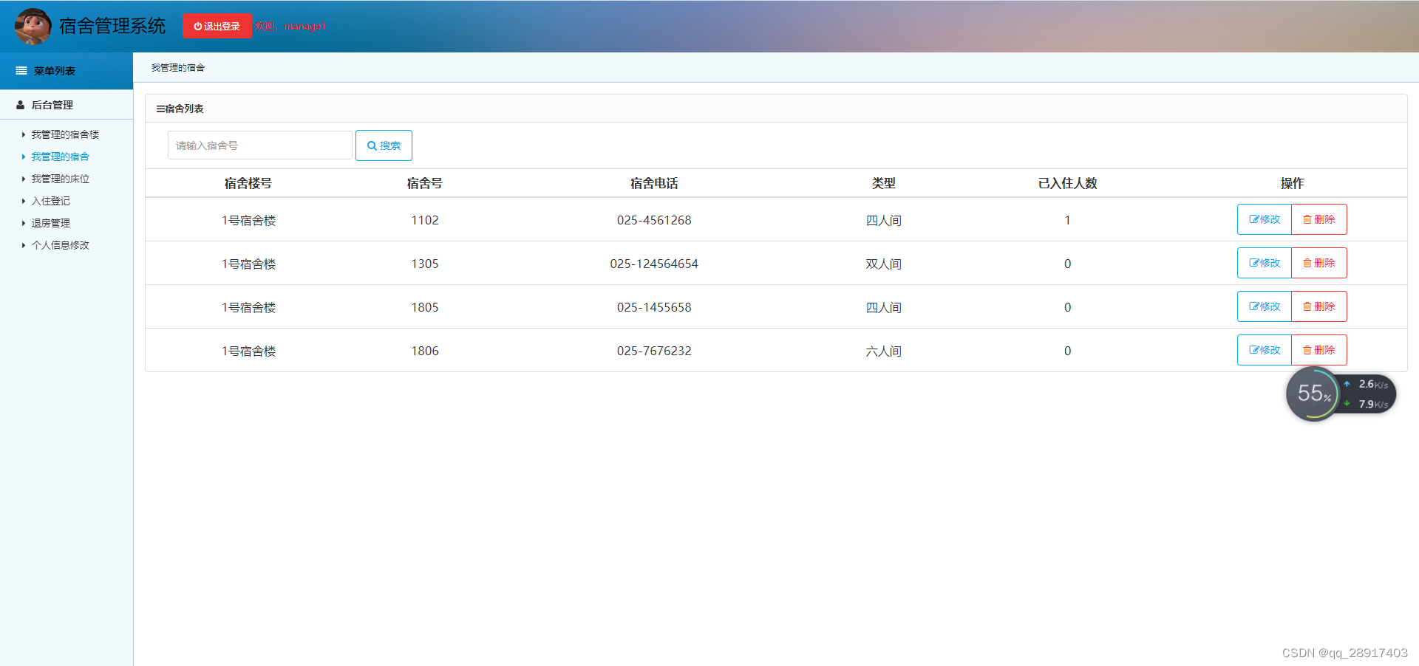Select phone number 025-4561268
The height and width of the screenshot is (666, 1419).
[654, 220]
